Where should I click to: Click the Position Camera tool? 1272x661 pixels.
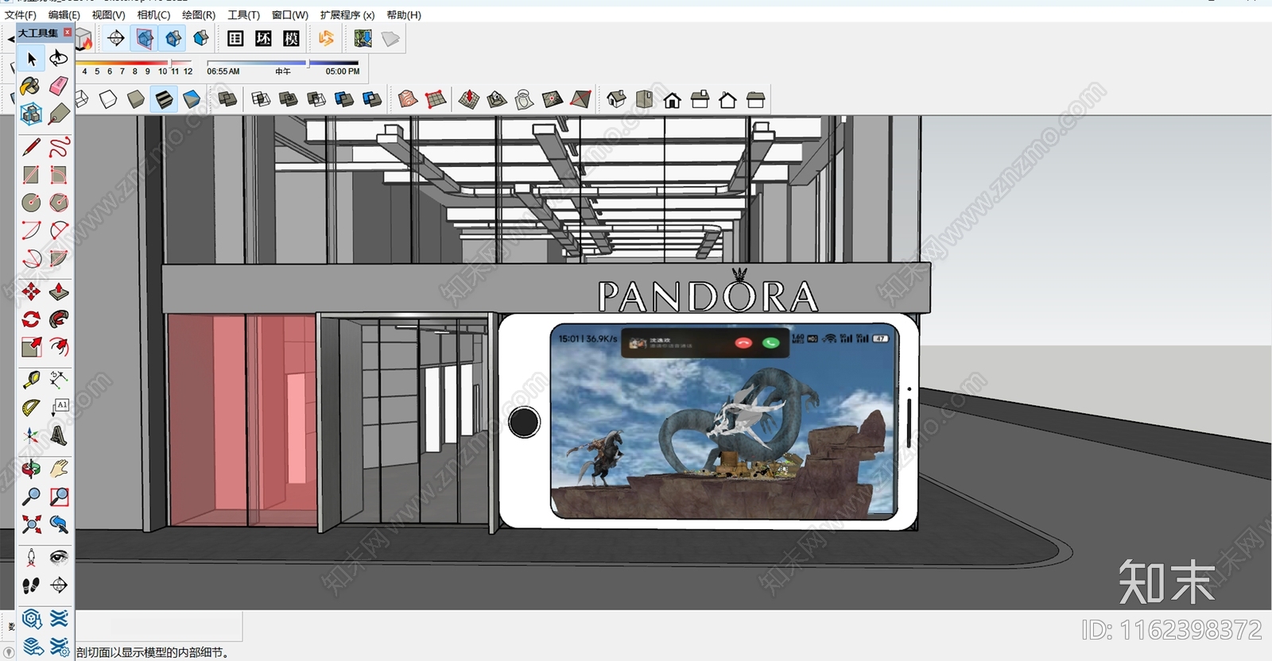[x=31, y=558]
